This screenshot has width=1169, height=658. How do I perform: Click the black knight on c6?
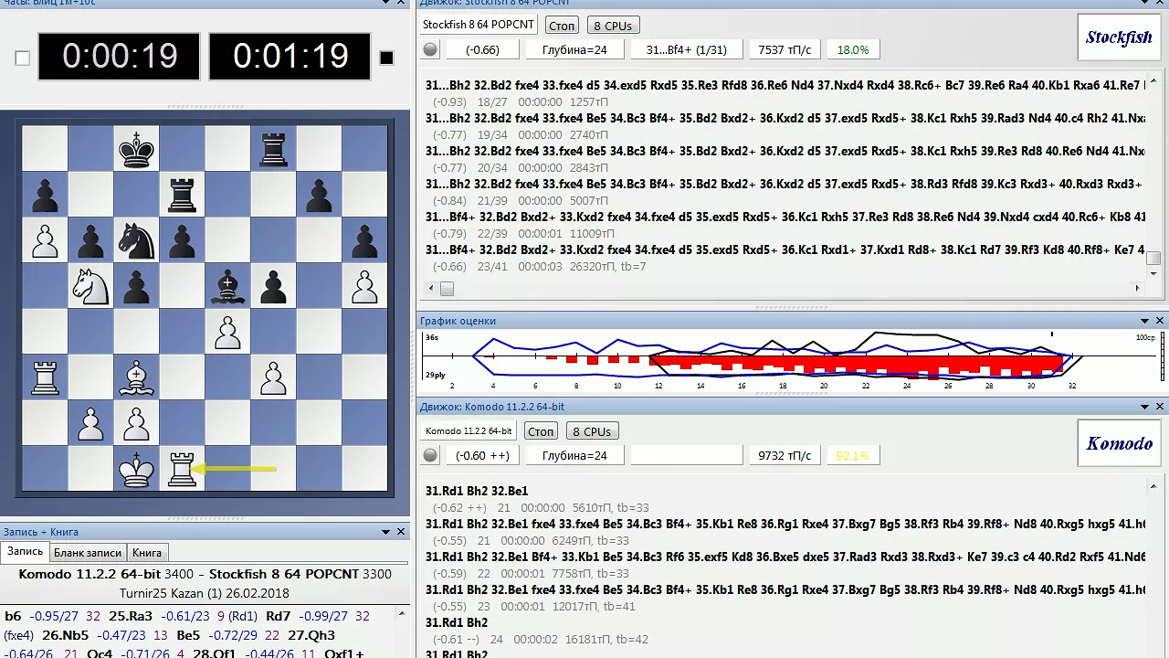[136, 240]
